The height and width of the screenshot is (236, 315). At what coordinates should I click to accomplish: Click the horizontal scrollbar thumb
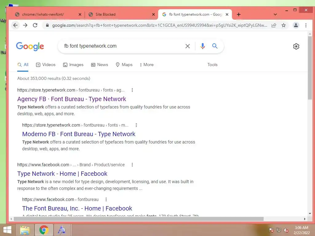(x=139, y=219)
